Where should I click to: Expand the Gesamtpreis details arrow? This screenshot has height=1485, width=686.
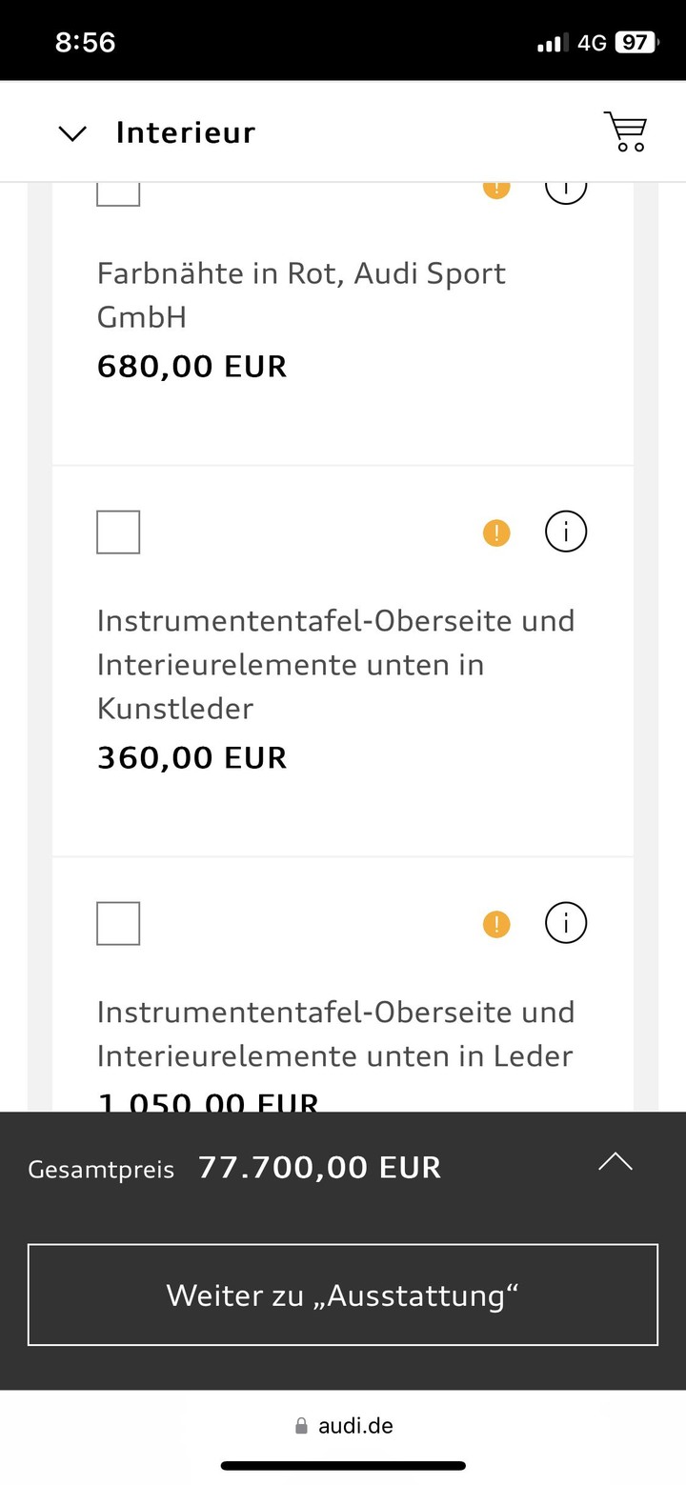615,1162
